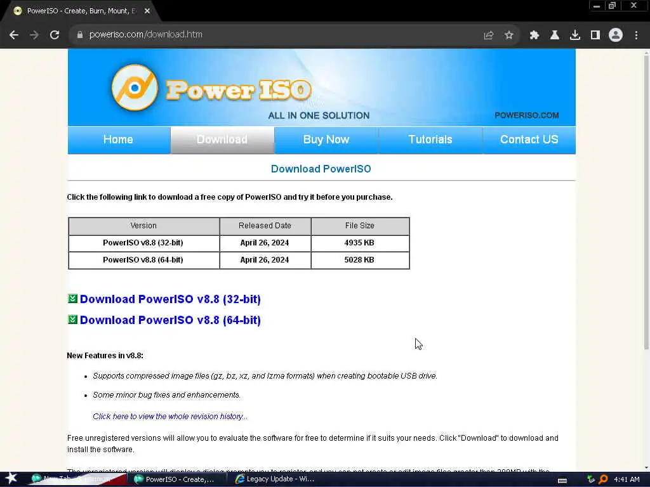Open the whole revision history link
The image size is (650, 487).
click(x=170, y=416)
